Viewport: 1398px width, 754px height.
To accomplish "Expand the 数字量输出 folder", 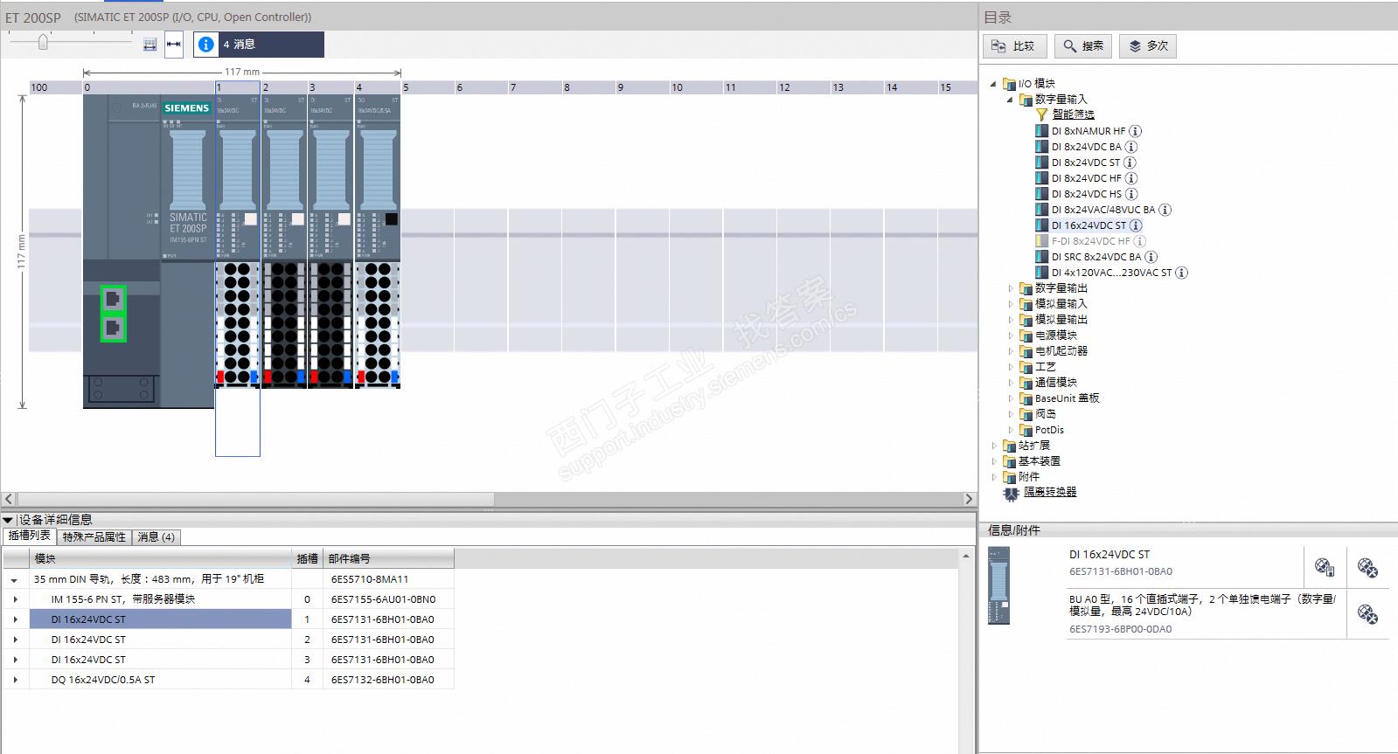I will 1010,288.
